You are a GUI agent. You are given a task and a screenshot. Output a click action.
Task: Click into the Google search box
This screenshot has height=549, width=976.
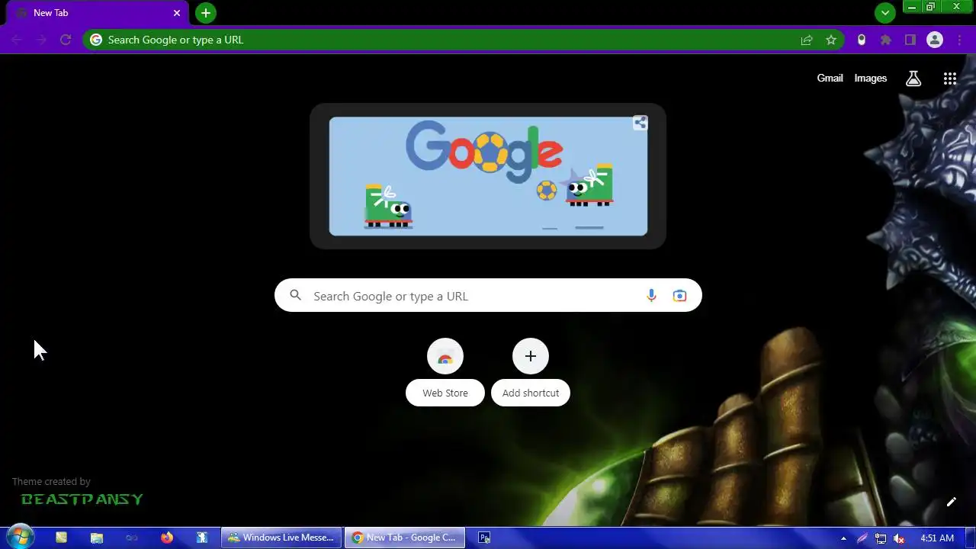(x=488, y=296)
